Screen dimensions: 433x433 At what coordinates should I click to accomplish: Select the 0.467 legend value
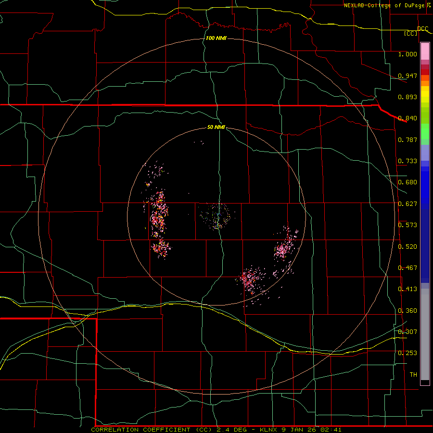click(408, 268)
